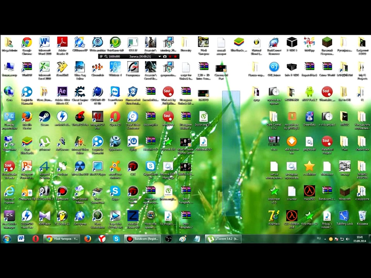Select the Skype shortcut on the desktop
This screenshot has height=278, width=371.
pyautogui.click(x=115, y=193)
